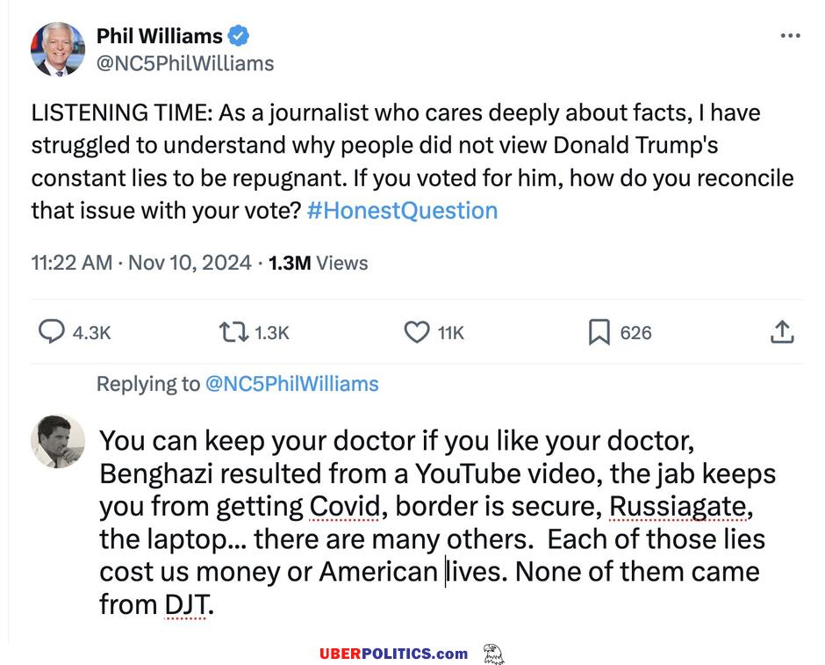
Task: Bookmark the tweet with the bookmark icon
Action: pyautogui.click(x=599, y=332)
